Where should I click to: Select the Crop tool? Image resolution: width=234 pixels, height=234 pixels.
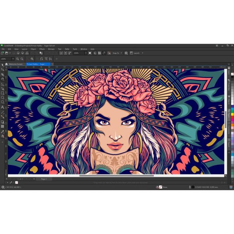(2, 74)
